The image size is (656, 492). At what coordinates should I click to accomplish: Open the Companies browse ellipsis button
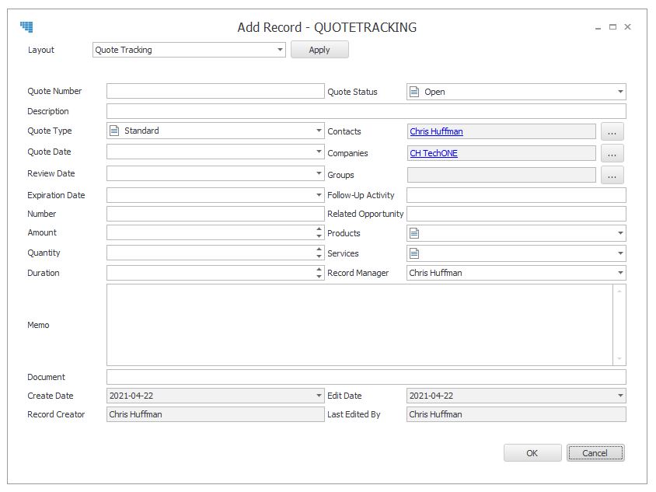[612, 153]
